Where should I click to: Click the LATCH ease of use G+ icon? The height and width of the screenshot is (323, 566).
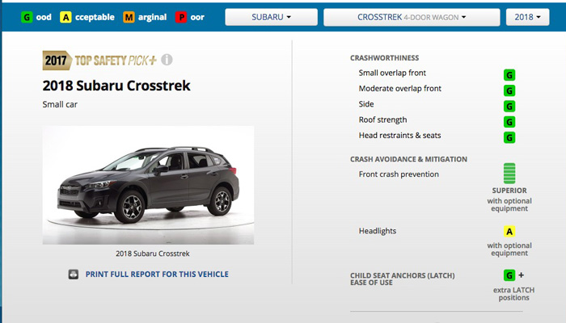coord(513,275)
